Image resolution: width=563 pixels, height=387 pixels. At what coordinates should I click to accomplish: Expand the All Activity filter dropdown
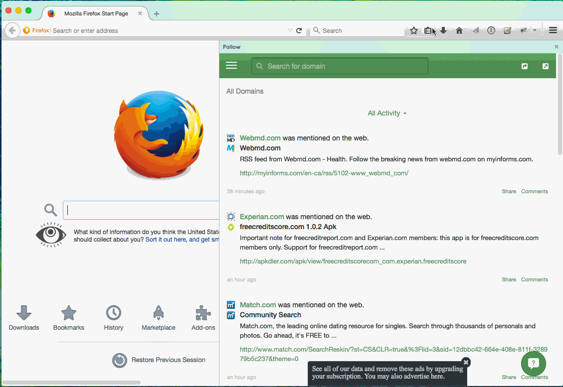[x=387, y=113]
